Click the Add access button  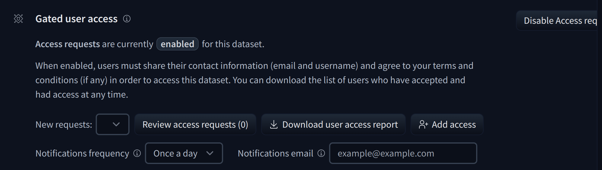447,124
